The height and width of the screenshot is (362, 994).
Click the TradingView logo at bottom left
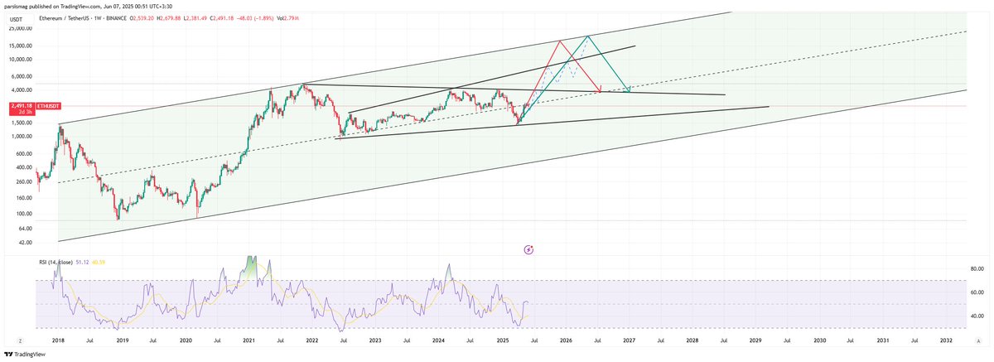pyautogui.click(x=25, y=354)
